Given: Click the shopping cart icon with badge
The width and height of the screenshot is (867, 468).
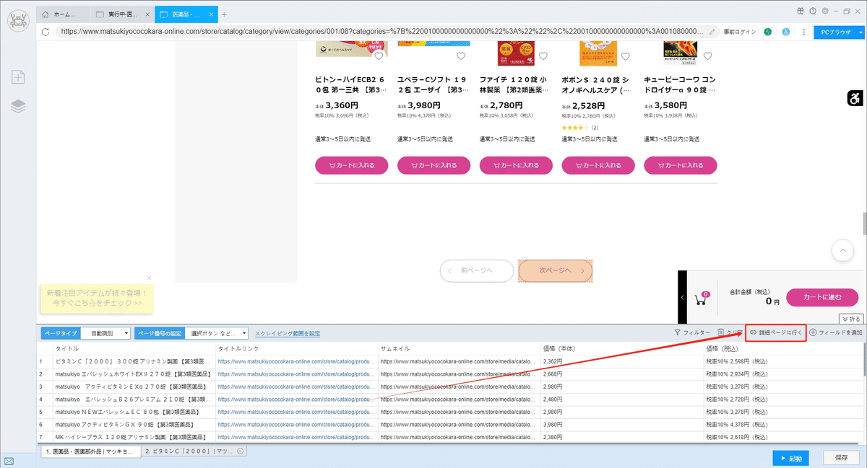Looking at the screenshot, I should click(701, 299).
